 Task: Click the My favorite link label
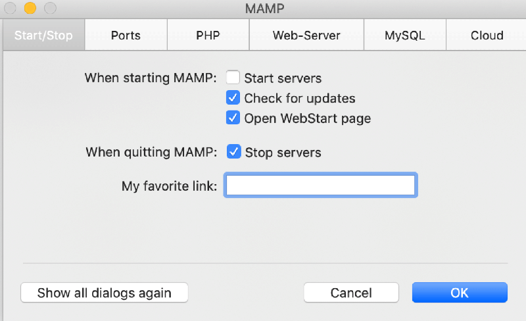(170, 186)
